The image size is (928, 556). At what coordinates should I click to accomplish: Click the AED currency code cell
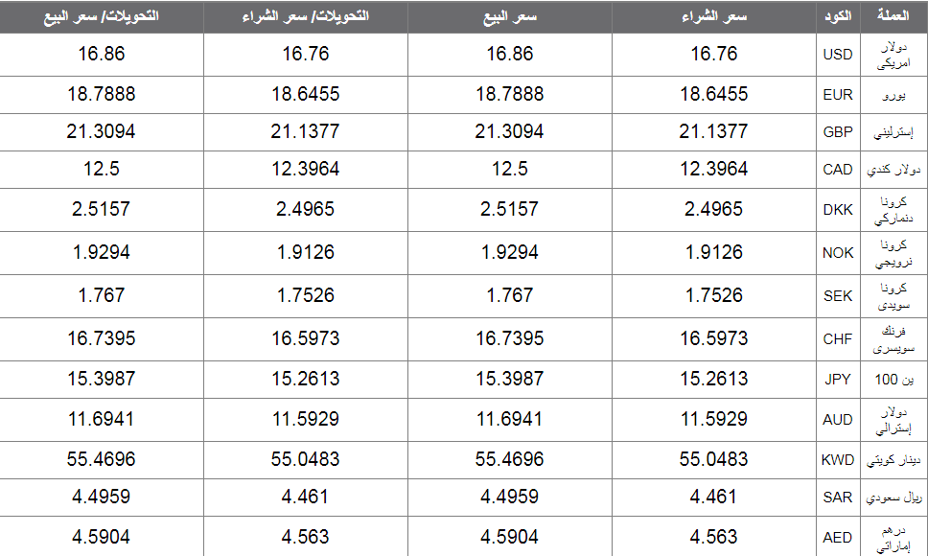coord(838,537)
